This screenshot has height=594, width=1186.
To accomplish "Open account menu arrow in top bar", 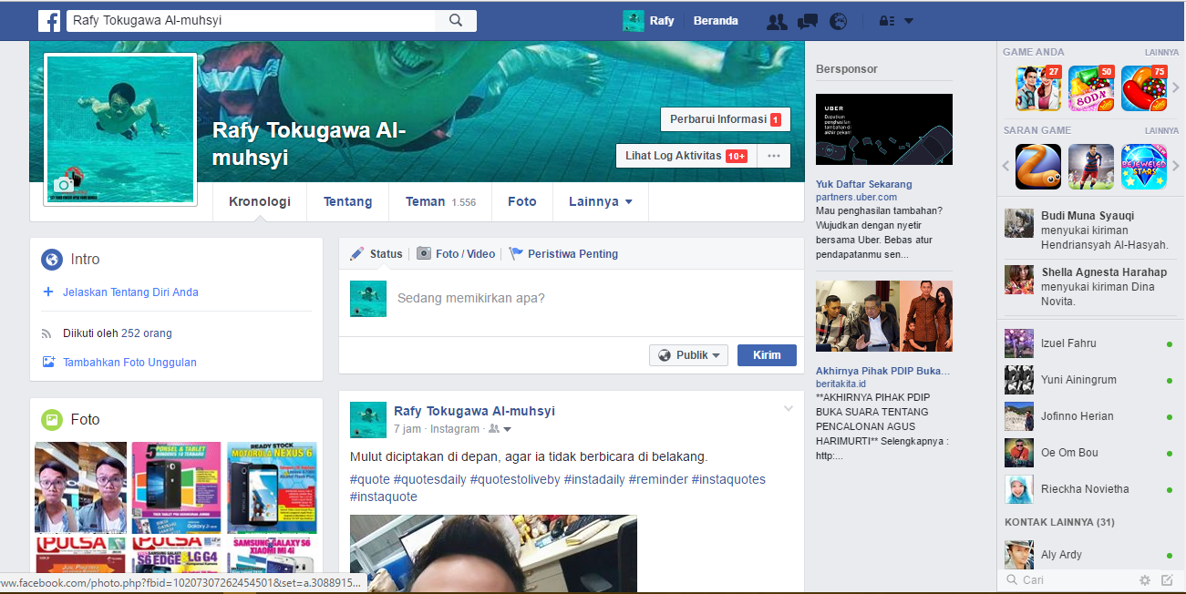I will tap(908, 21).
